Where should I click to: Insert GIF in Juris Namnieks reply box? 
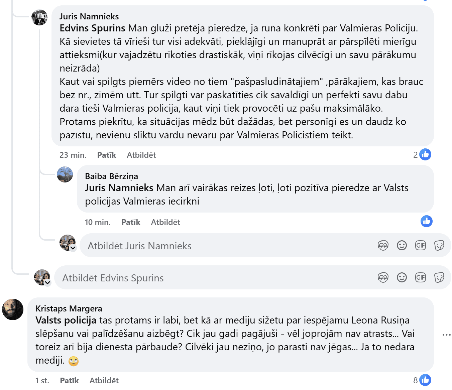pyautogui.click(x=421, y=246)
